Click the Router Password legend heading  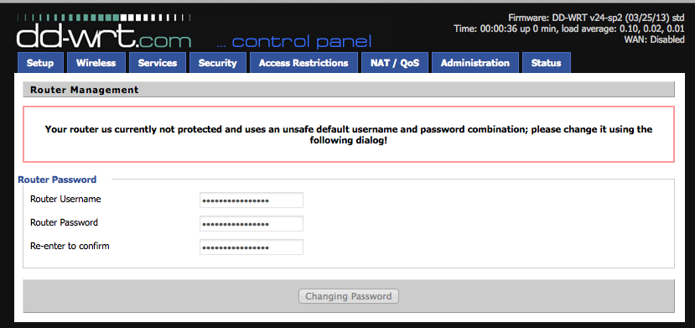coord(57,180)
